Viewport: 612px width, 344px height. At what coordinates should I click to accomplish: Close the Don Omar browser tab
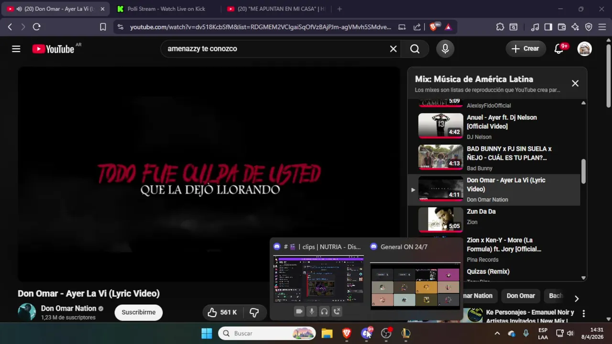102,9
